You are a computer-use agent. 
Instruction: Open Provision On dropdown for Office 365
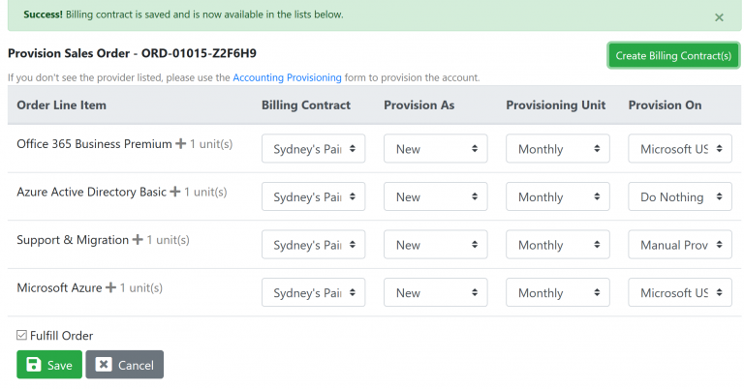(680, 149)
